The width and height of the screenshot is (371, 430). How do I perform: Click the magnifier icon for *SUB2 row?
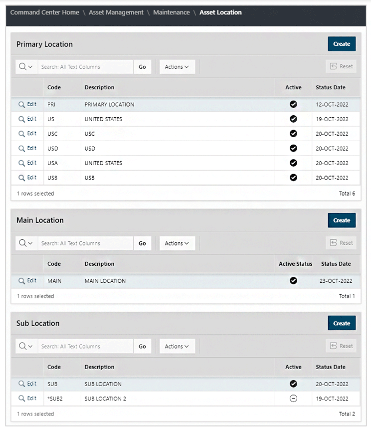pos(21,399)
